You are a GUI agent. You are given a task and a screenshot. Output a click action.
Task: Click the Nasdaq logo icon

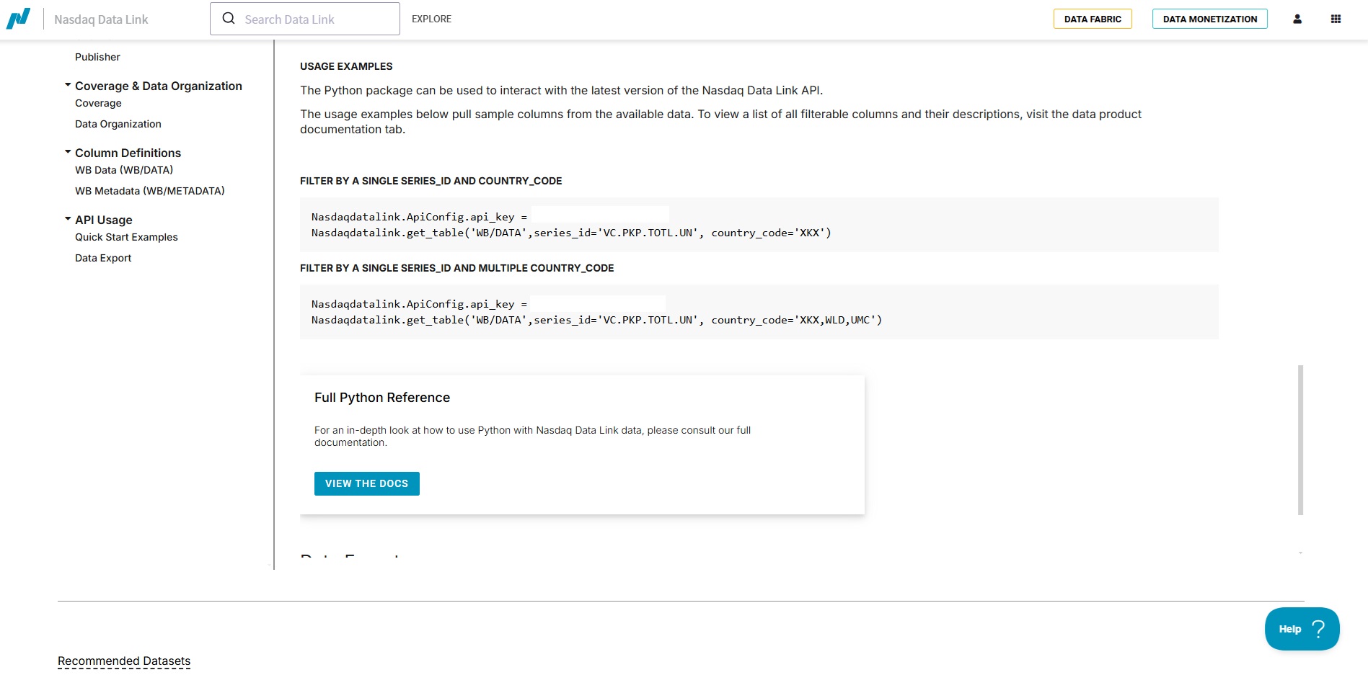click(18, 19)
